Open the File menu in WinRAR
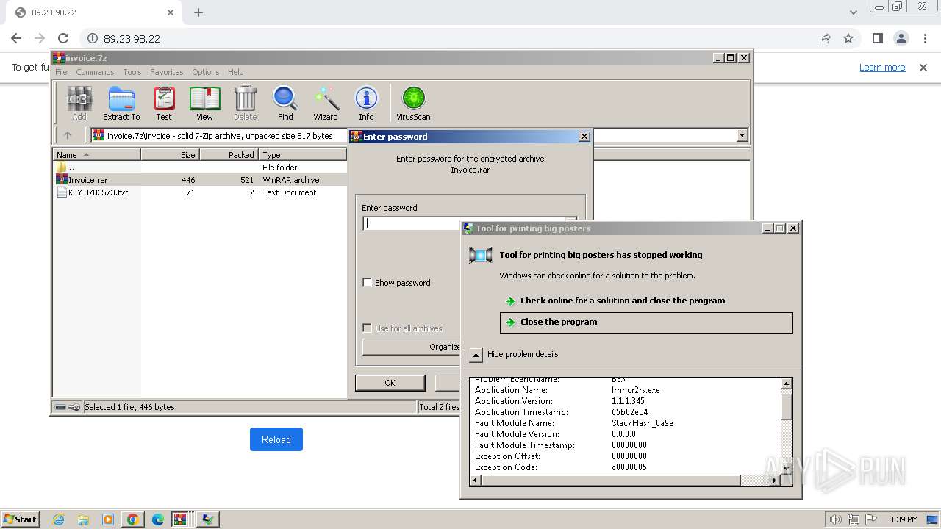The image size is (941, 529). point(61,72)
